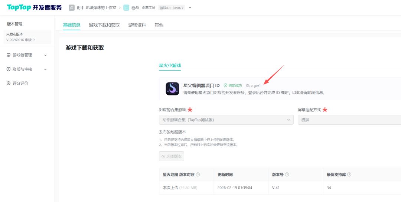Click help icon beside 最低支持库

349,175
